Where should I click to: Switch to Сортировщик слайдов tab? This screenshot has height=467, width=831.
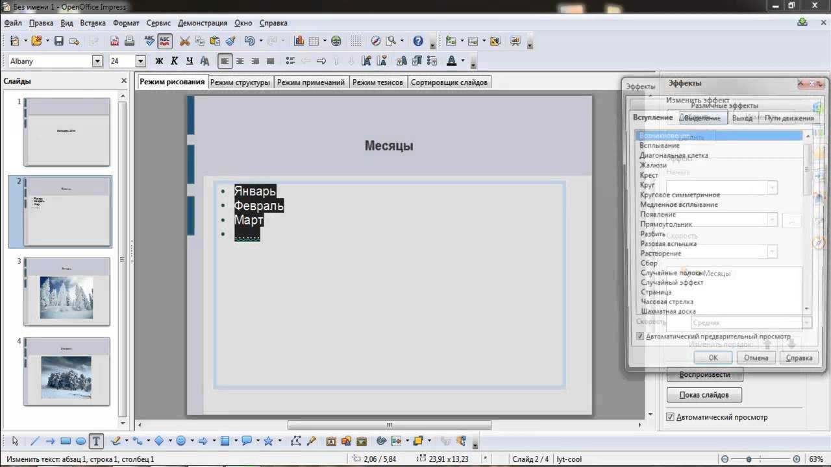pos(449,82)
